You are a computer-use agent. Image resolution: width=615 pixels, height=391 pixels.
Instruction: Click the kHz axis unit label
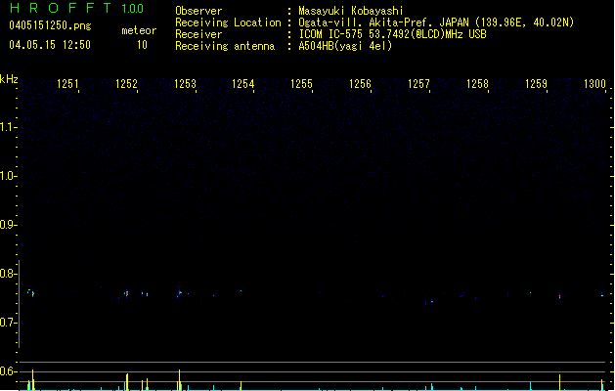(x=9, y=79)
